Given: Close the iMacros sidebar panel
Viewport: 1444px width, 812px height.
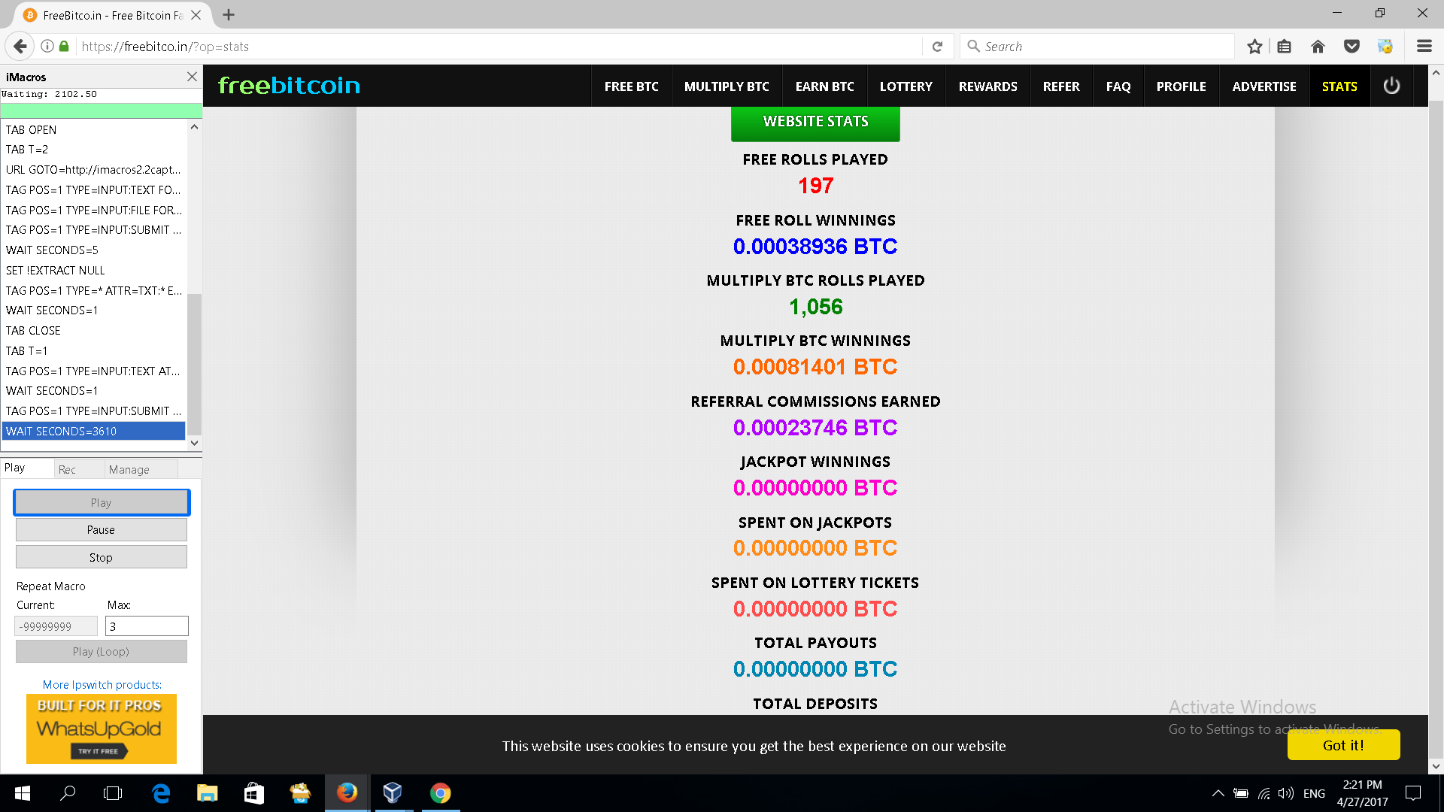Looking at the screenshot, I should tap(192, 77).
